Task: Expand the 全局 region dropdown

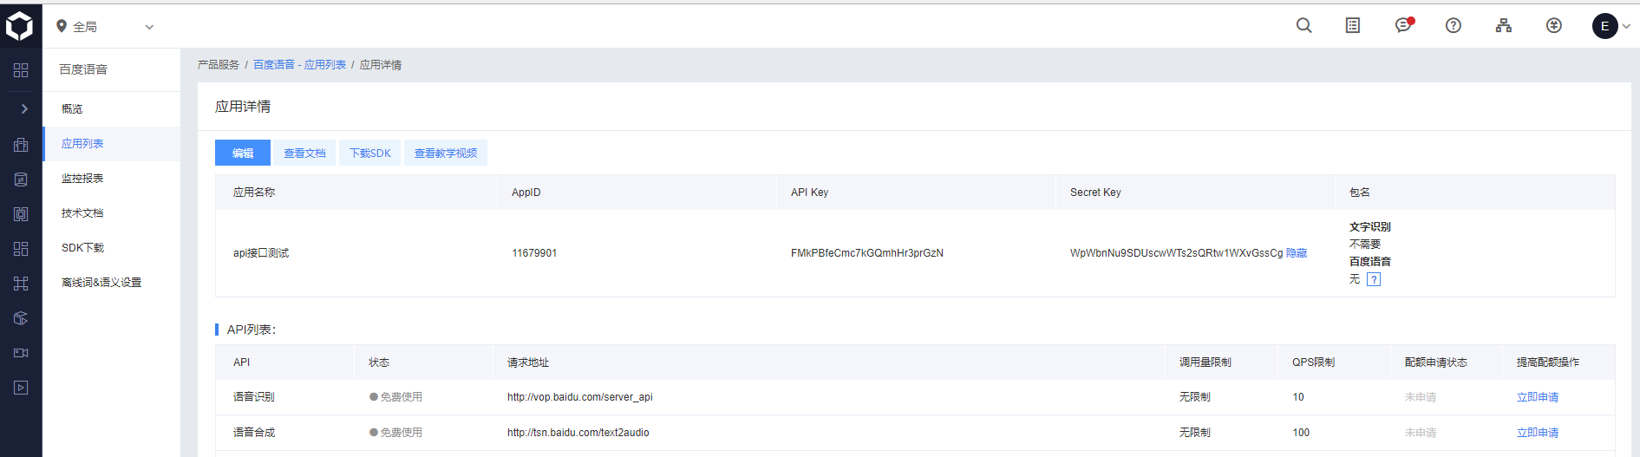Action: pyautogui.click(x=105, y=27)
